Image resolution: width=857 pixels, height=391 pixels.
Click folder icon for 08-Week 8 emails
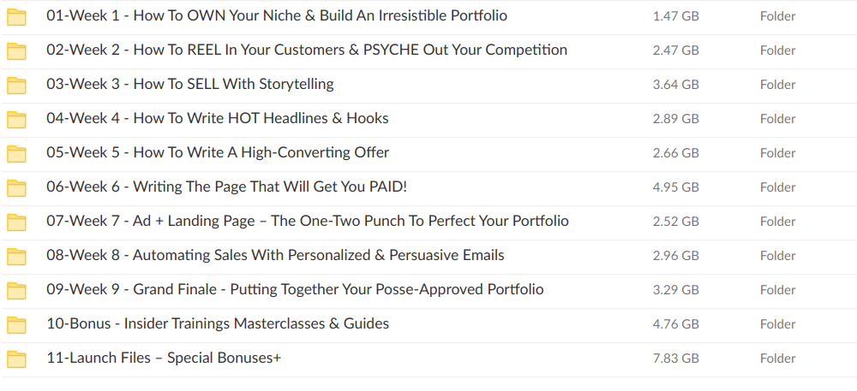[x=16, y=256]
